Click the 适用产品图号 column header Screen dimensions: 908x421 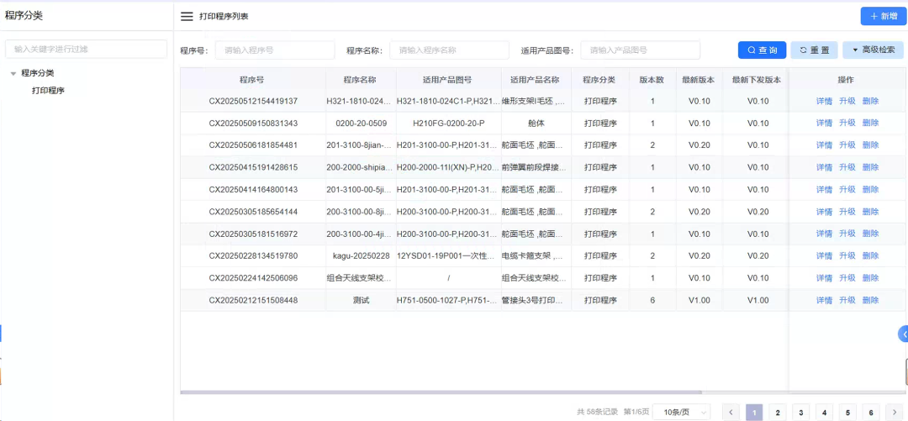pyautogui.click(x=449, y=79)
